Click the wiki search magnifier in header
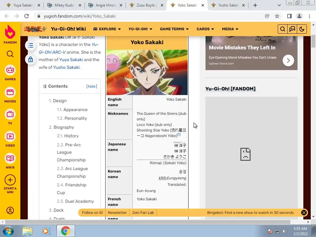316x237 pixels. (x=283, y=29)
